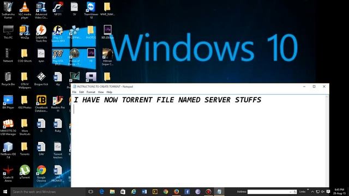Viewport: 349px width, 196px height.
Task: Open the volume control in system tray
Action: (323, 192)
